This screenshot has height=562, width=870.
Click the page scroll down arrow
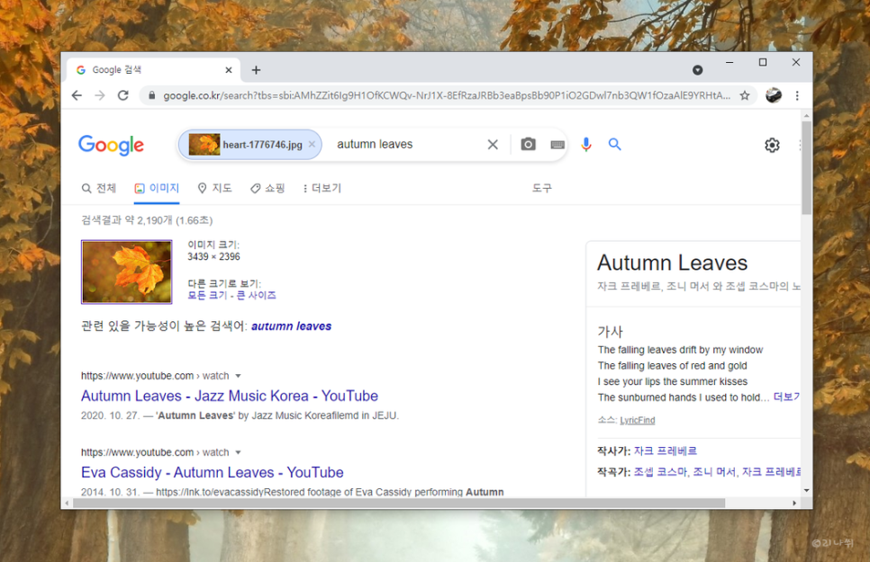807,490
